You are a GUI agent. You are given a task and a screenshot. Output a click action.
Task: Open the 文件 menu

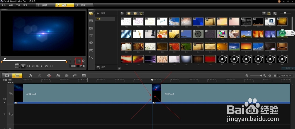click(x=4, y=5)
